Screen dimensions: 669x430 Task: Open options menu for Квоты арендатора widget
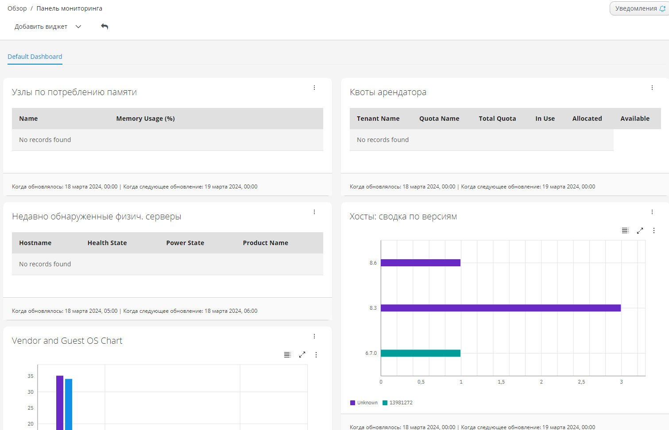(652, 88)
